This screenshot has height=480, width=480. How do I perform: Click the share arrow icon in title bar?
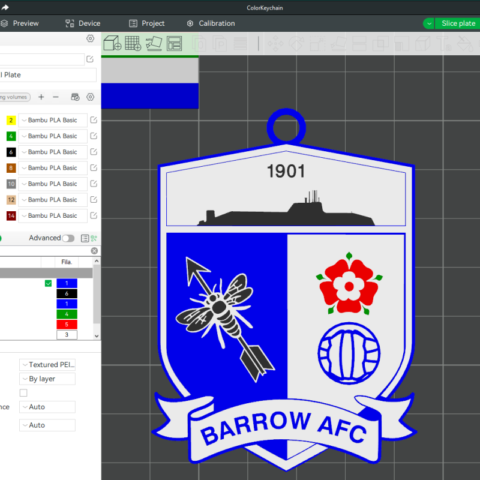[4, 8]
